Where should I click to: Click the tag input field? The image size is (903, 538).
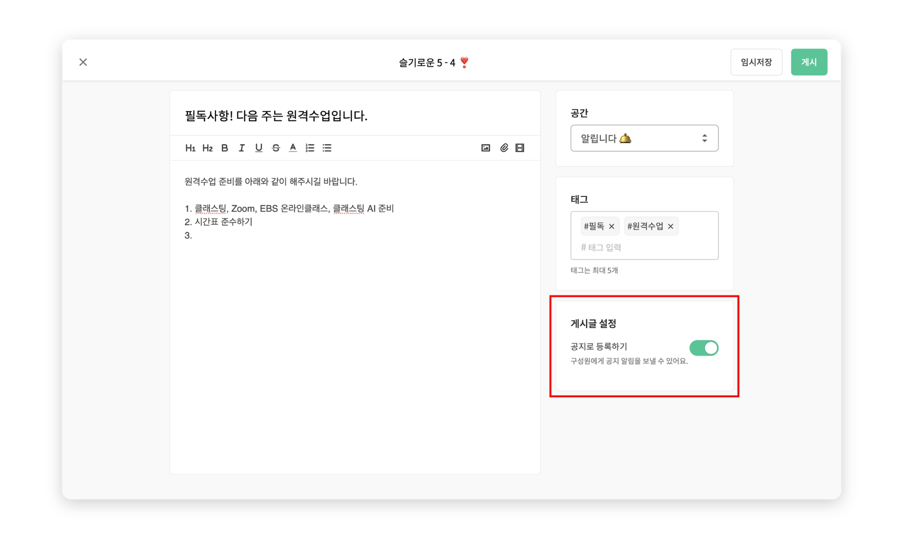644,247
